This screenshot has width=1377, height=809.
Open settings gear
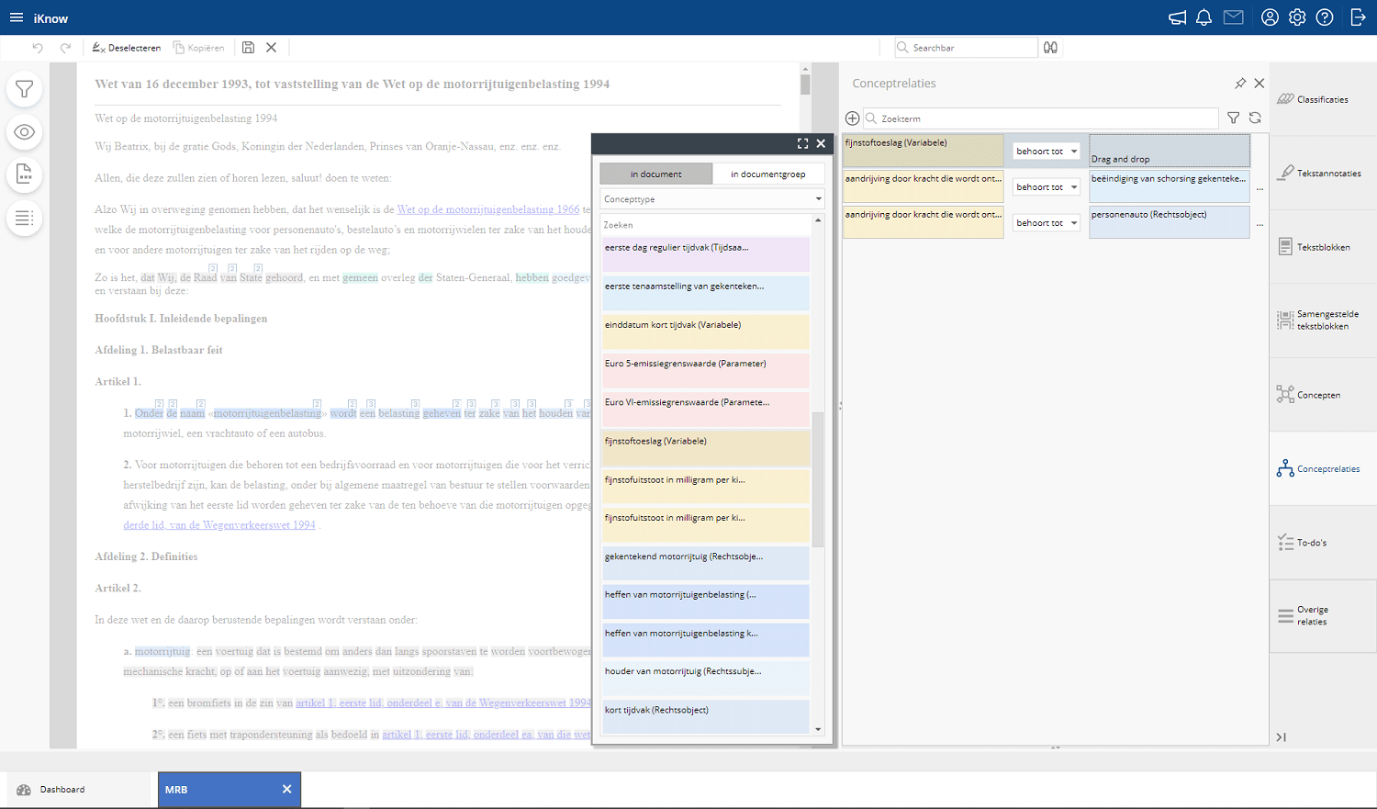1297,17
